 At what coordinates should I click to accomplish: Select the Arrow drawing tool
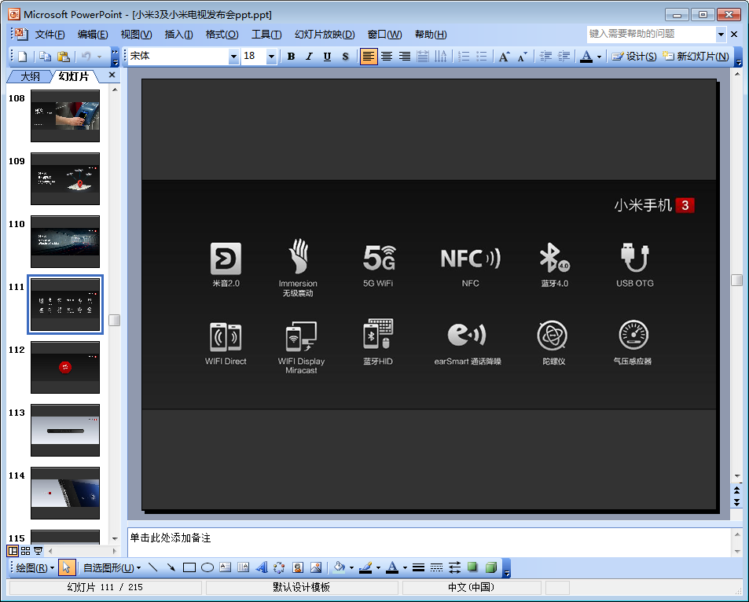[x=171, y=567]
